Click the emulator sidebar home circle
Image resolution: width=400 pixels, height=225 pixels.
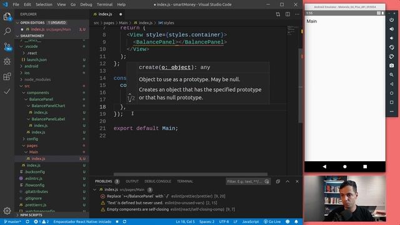[x=392, y=93]
